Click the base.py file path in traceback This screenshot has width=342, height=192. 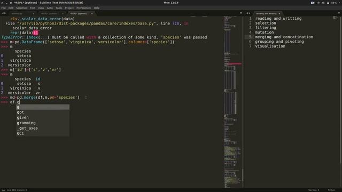[87, 23]
